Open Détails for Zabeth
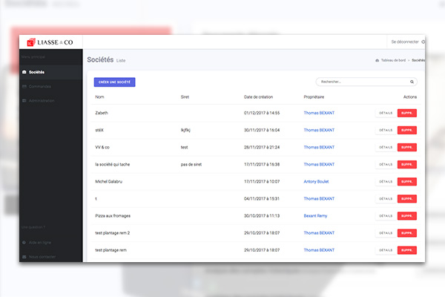 coord(386,113)
